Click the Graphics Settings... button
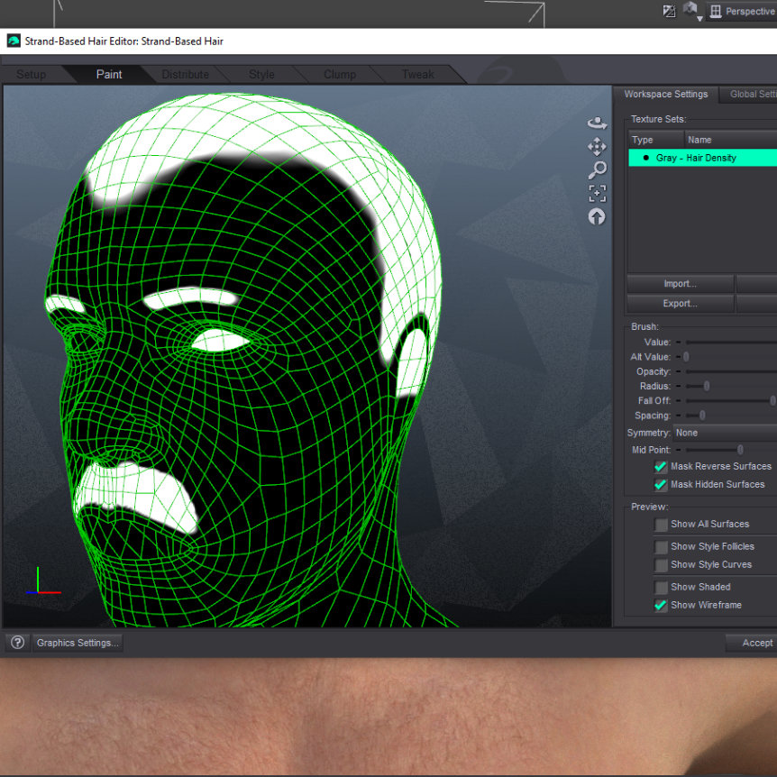Image resolution: width=777 pixels, height=777 pixels. pos(77,643)
